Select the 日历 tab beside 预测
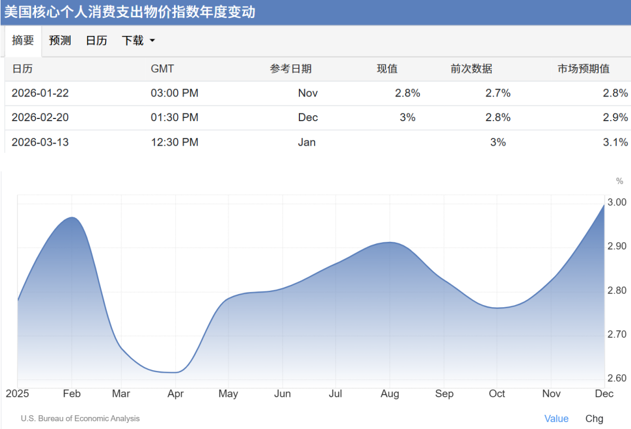This screenshot has height=429, width=631. click(97, 41)
